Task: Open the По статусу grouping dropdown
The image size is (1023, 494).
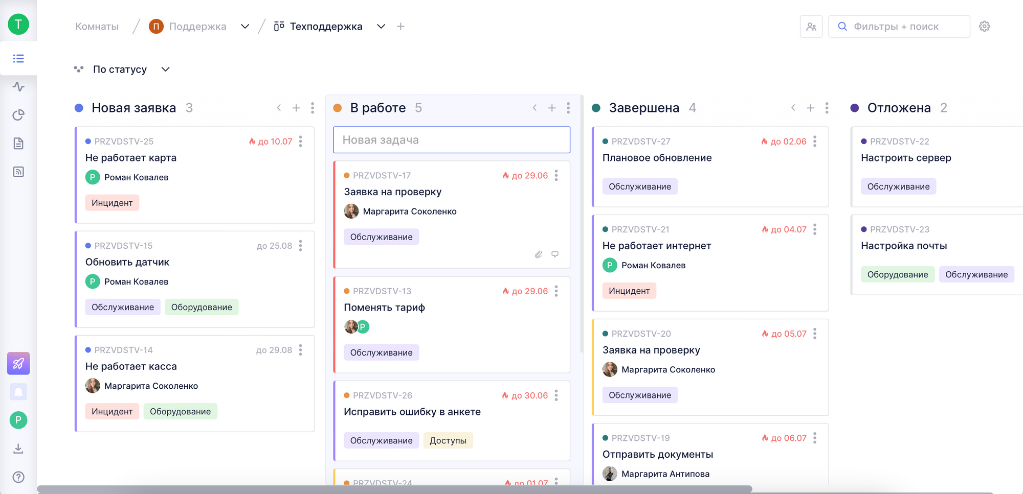Action: click(x=165, y=69)
